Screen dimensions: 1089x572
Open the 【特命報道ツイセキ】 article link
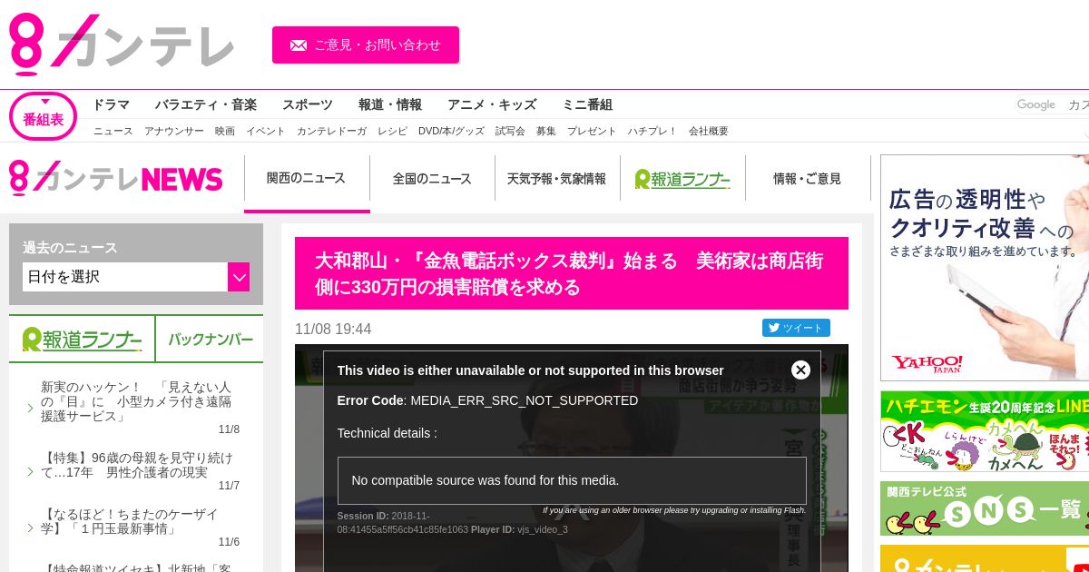136,567
